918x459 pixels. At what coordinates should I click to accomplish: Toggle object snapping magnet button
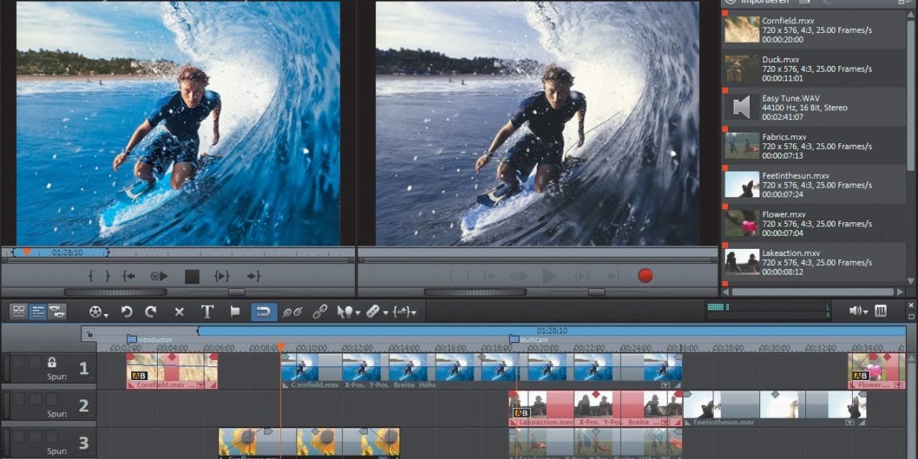pyautogui.click(x=264, y=312)
